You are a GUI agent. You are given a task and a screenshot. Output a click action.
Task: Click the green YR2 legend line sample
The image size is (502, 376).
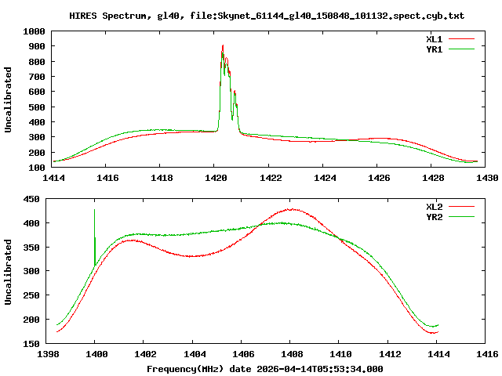click(461, 217)
